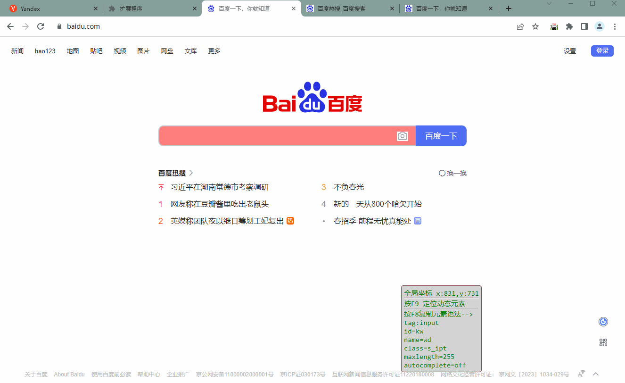Click the 换一换 text
The width and height of the screenshot is (625, 383).
457,173
